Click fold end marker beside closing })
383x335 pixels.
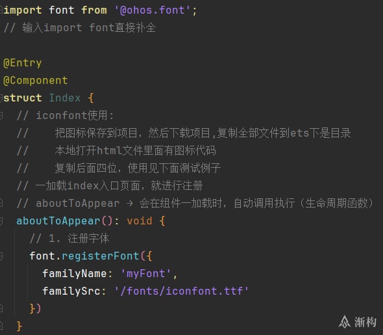(x=1, y=308)
